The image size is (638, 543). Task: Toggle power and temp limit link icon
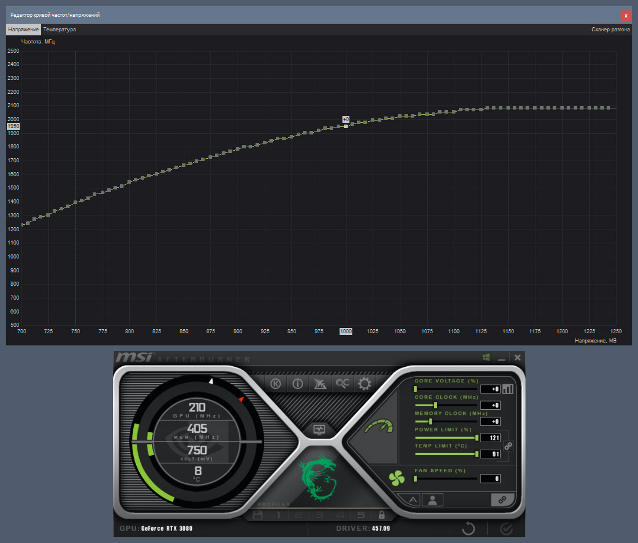pos(508,446)
